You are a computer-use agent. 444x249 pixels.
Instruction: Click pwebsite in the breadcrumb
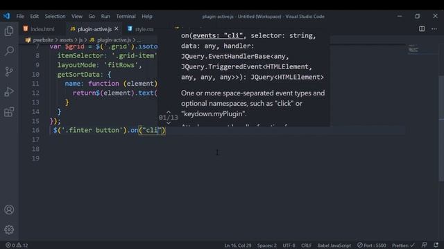click(43, 40)
